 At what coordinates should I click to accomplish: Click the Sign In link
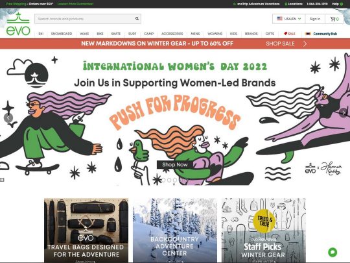pyautogui.click(x=315, y=19)
